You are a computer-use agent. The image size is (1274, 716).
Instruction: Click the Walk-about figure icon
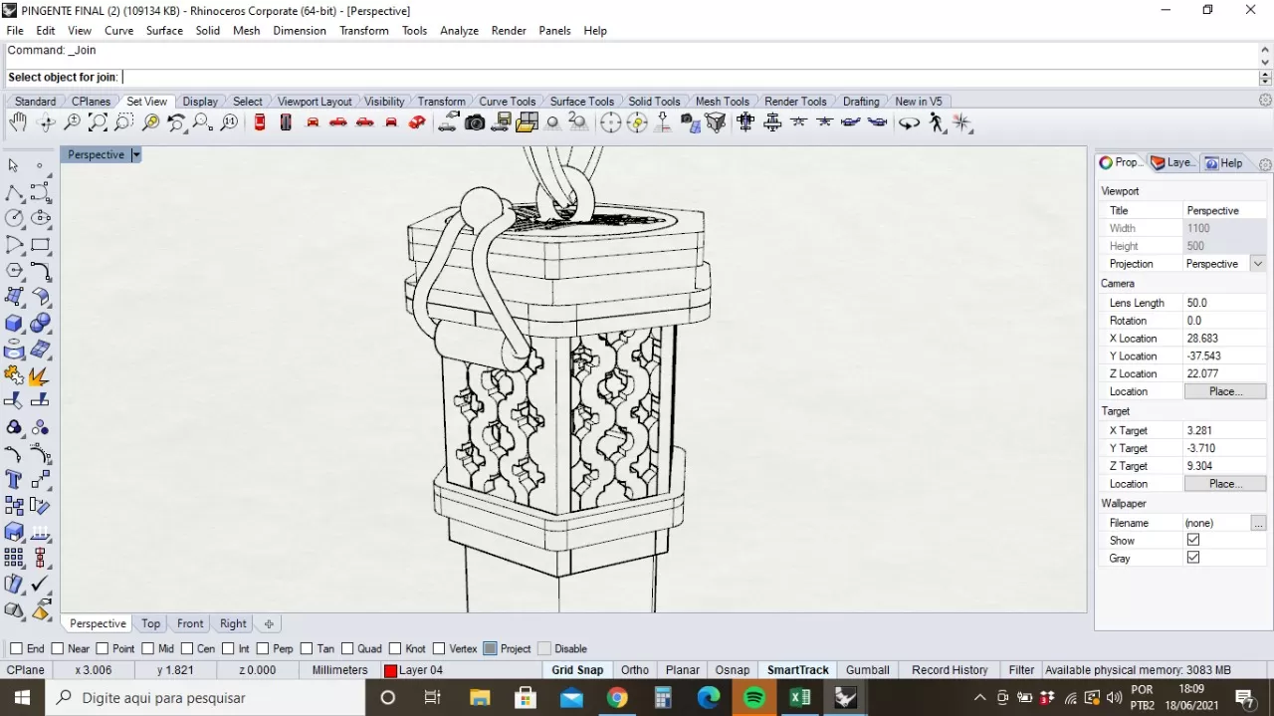(937, 122)
